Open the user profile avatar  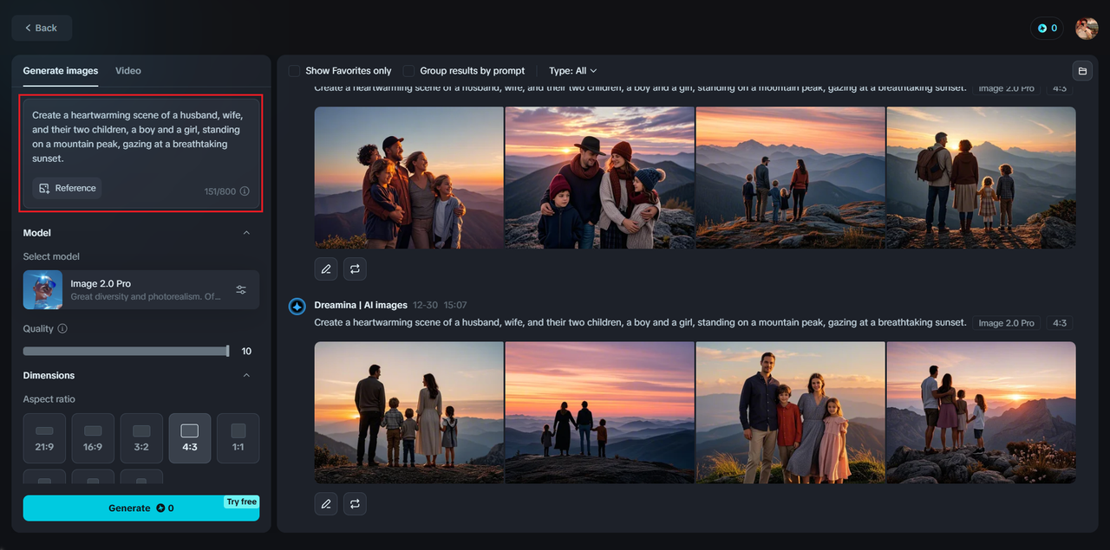[1087, 28]
